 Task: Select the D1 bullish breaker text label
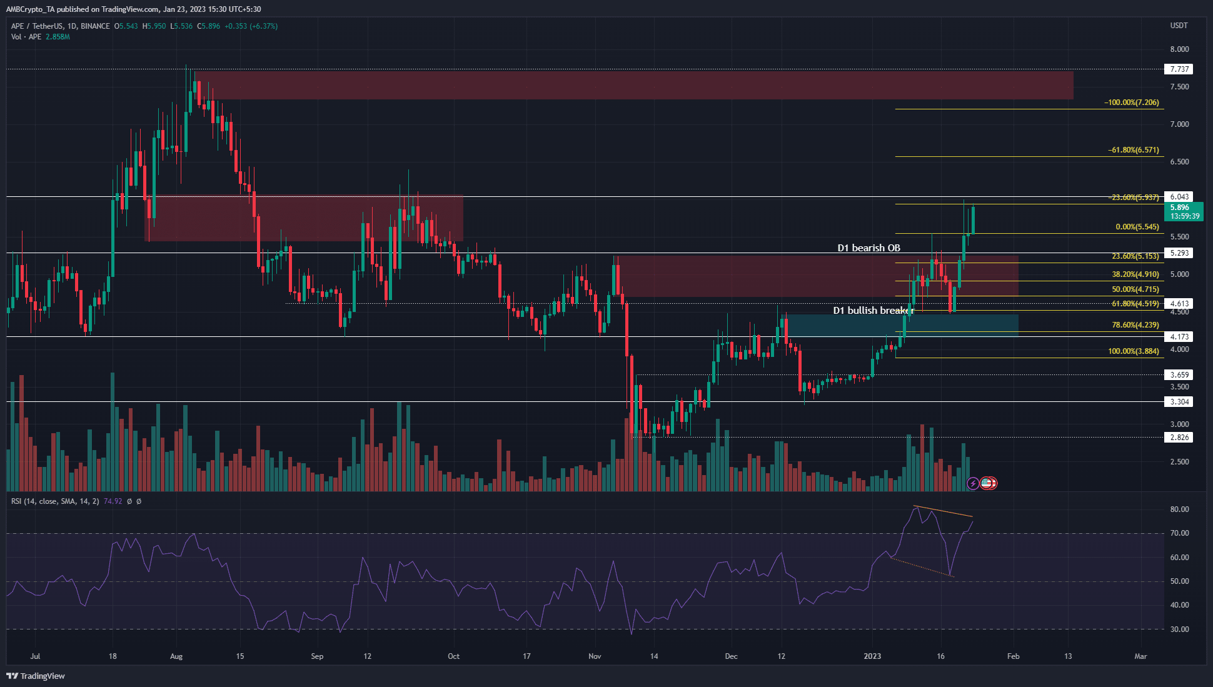pos(873,311)
